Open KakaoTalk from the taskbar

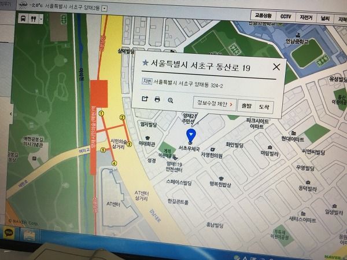click(x=9, y=233)
